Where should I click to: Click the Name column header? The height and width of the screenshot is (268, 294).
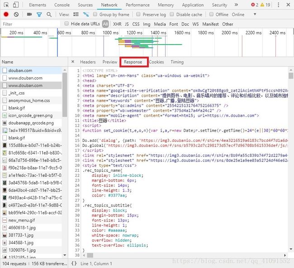(34, 62)
